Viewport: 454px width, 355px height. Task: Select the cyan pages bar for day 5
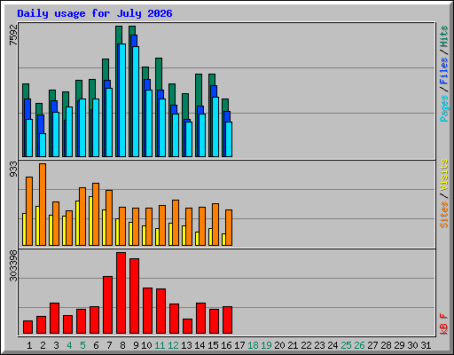tap(82, 128)
